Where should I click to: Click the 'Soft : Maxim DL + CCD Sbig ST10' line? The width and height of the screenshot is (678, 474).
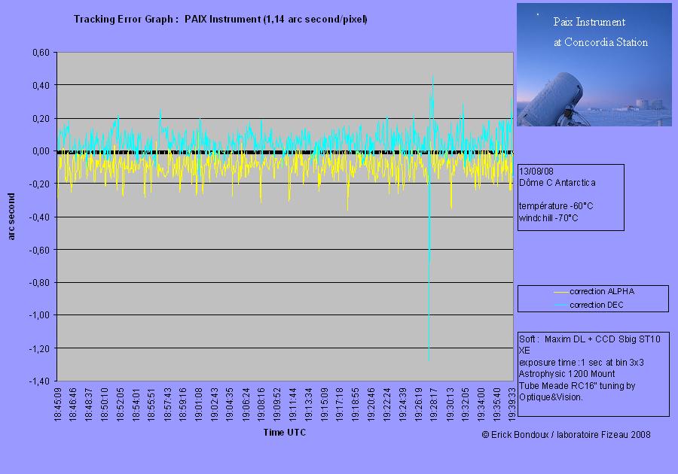(590, 339)
